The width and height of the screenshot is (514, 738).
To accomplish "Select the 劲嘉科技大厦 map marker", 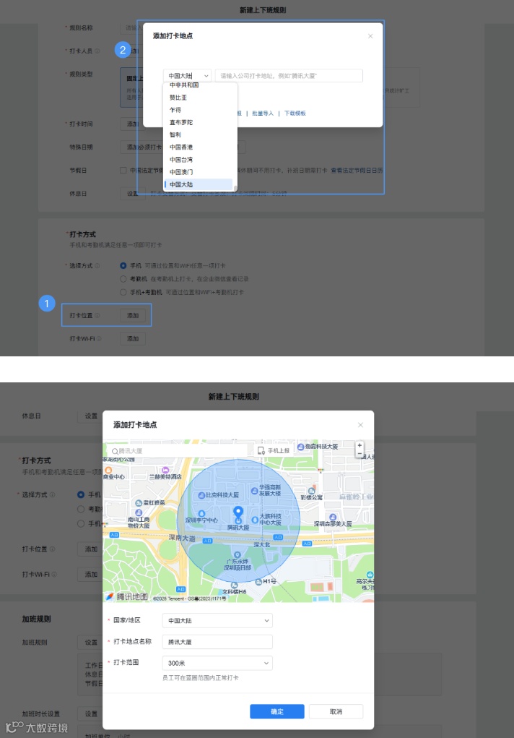I will (x=300, y=447).
